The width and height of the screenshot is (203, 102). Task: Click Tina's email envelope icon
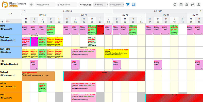pos(2,64)
